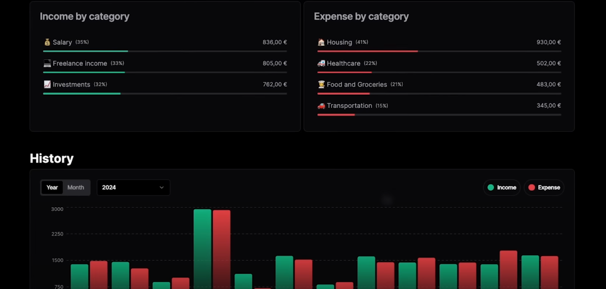Click the red Expense legend dot
The width and height of the screenshot is (606, 289).
coord(531,187)
